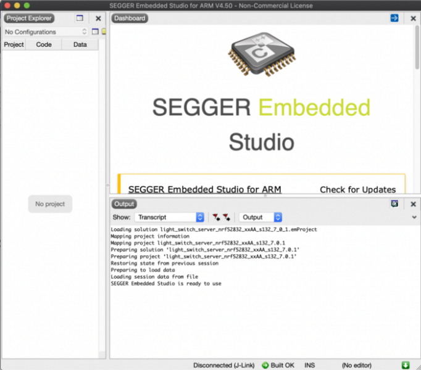This screenshot has width=421, height=370.
Task: Click the Output panel dock icon
Action: [x=394, y=204]
